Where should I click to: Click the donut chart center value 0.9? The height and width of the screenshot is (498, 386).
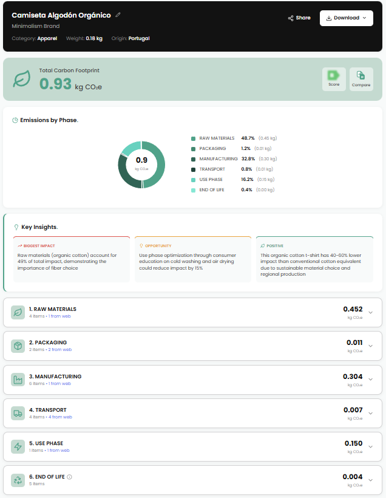click(141, 160)
